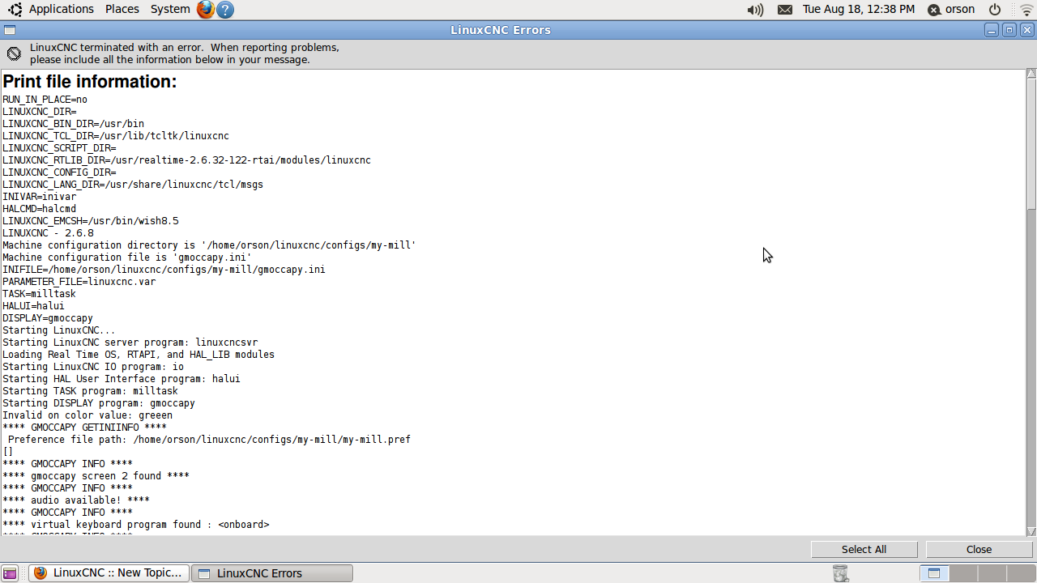Image resolution: width=1037 pixels, height=583 pixels.
Task: Open the wireless network indicator
Action: click(1026, 10)
